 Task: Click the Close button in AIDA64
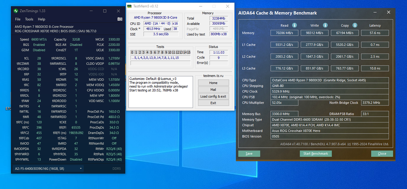coord(382,153)
